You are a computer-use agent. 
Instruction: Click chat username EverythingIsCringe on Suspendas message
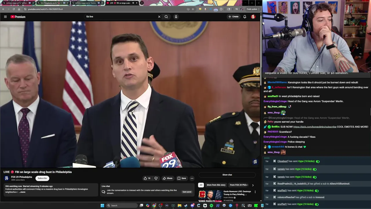point(275,101)
